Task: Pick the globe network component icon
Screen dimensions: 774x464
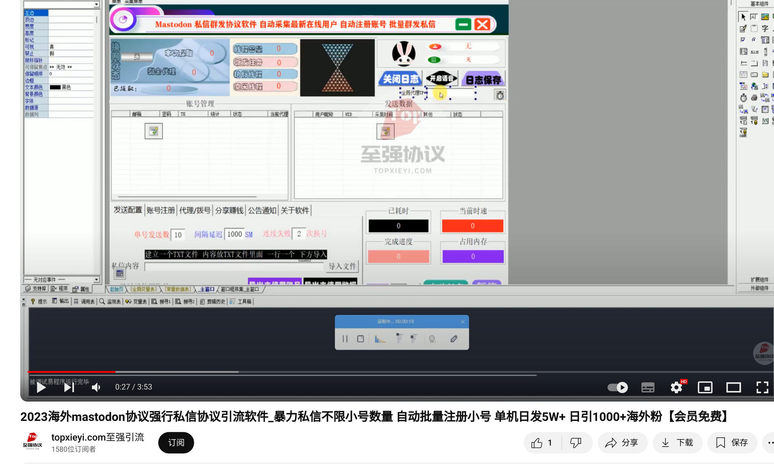Action: (x=754, y=86)
